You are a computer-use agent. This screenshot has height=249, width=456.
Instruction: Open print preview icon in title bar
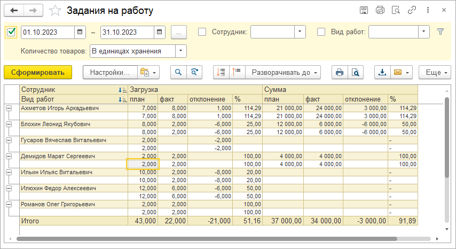coord(396,10)
